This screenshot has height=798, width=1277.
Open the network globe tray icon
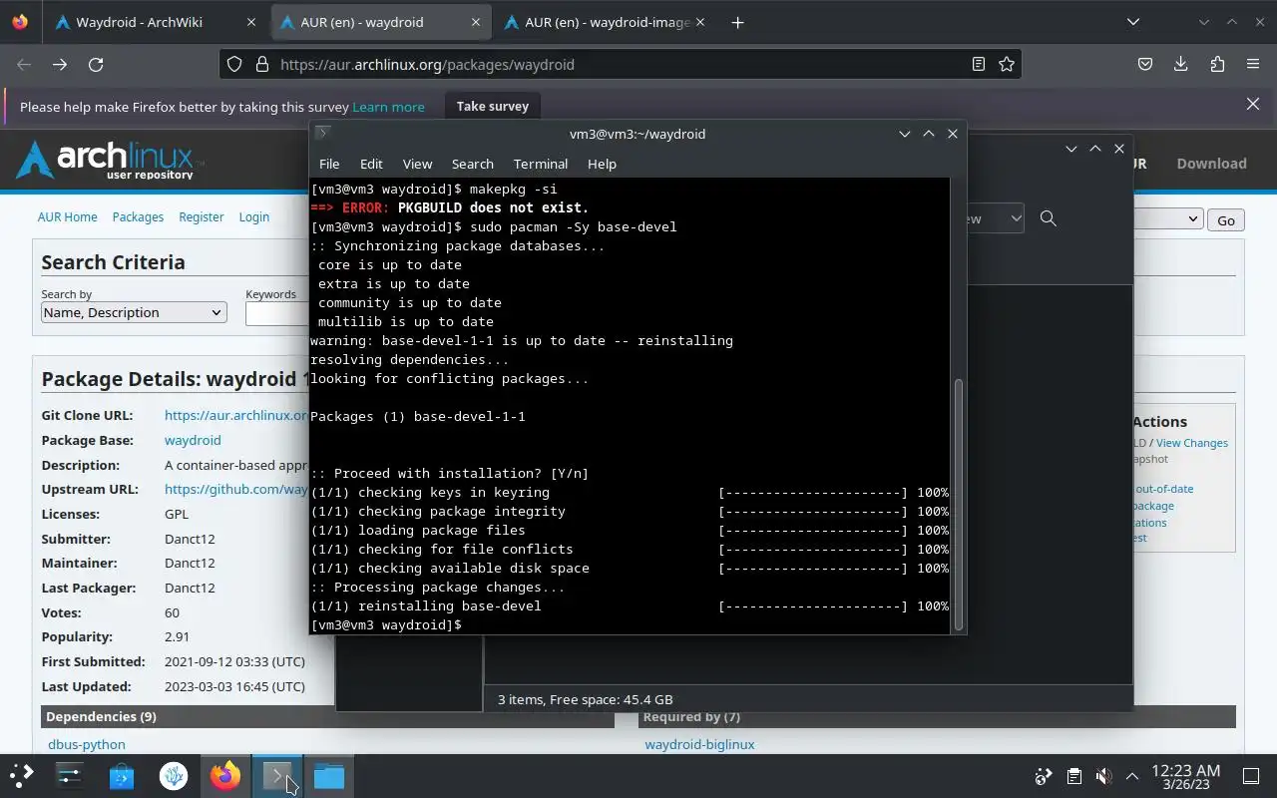click(x=1044, y=776)
